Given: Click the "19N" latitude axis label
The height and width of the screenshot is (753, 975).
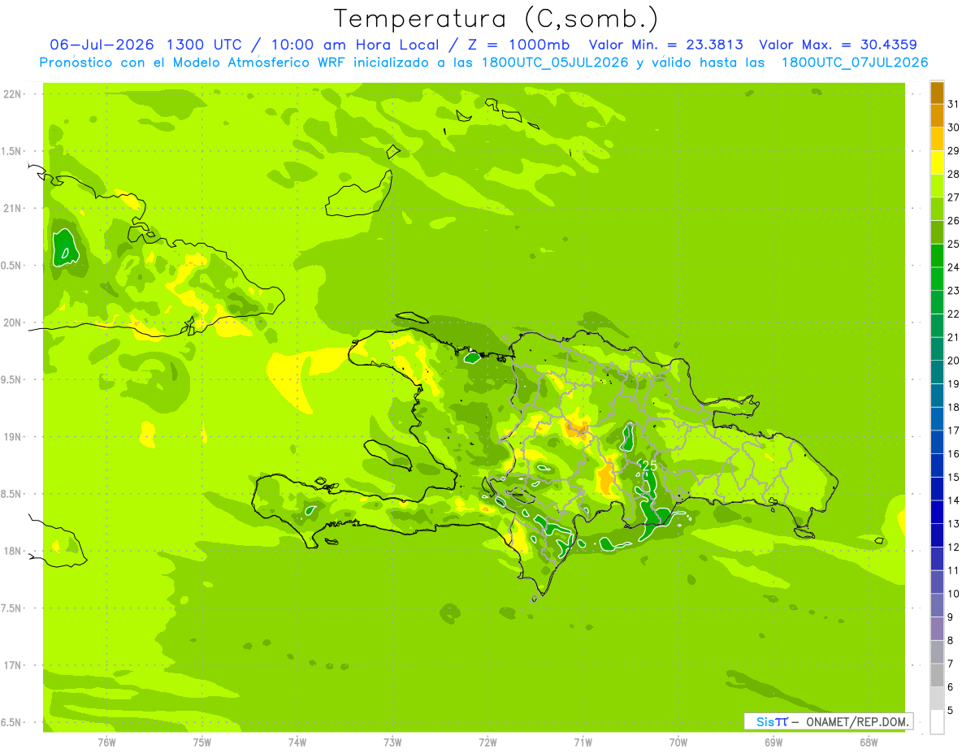Looking at the screenshot, I should coord(12,437).
